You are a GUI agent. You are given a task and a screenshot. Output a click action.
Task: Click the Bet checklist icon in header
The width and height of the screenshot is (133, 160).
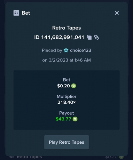pyautogui.click(x=16, y=13)
